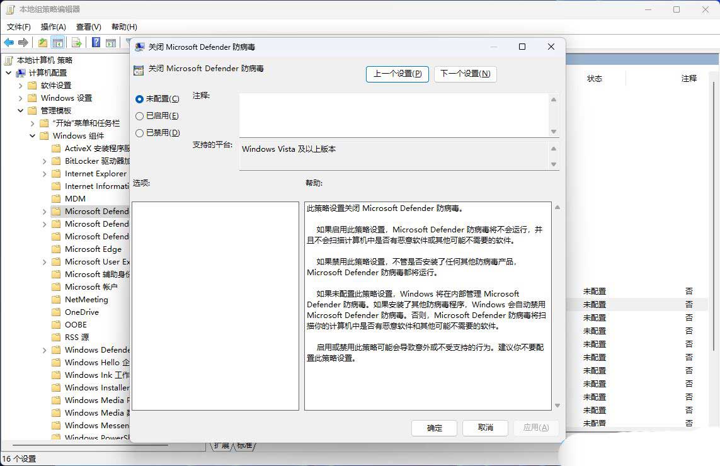Open the 操作 menu
The width and height of the screenshot is (720, 466).
point(54,26)
